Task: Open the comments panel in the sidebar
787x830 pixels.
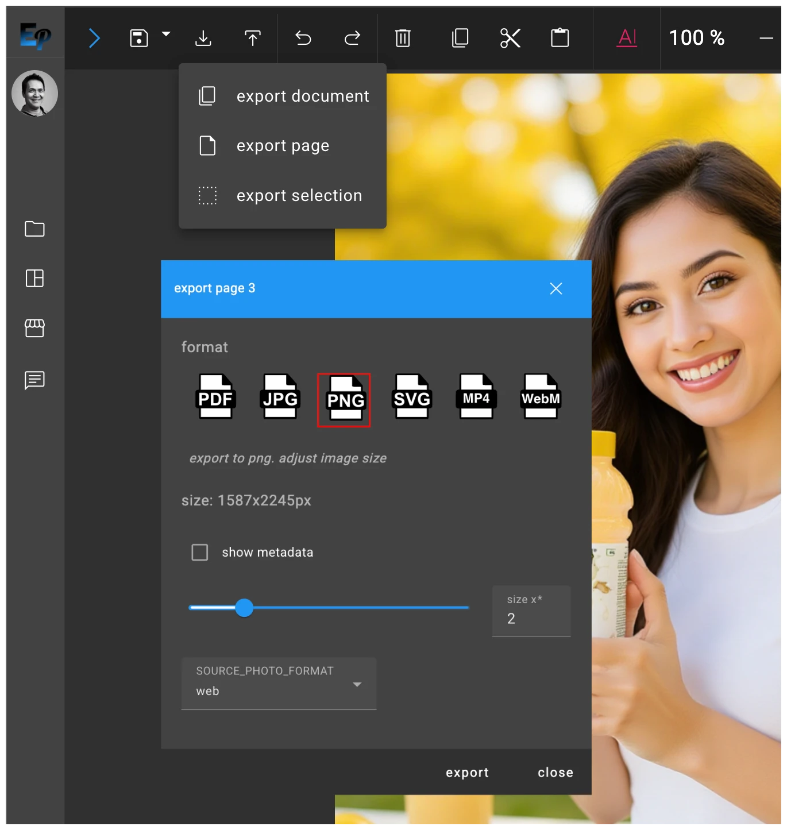Action: tap(34, 380)
